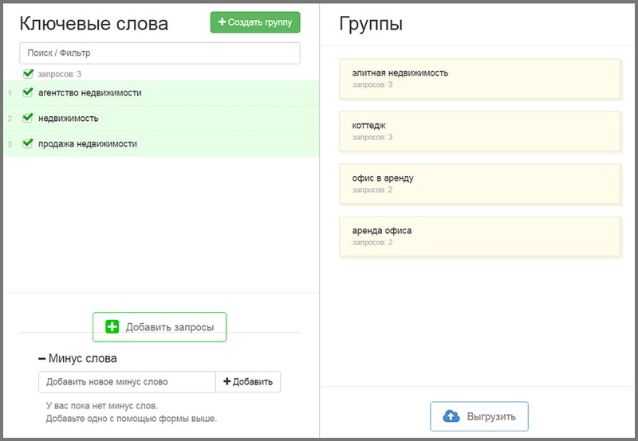Click the агентство недвижимости keyword text
The width and height of the screenshot is (638, 441).
point(89,92)
